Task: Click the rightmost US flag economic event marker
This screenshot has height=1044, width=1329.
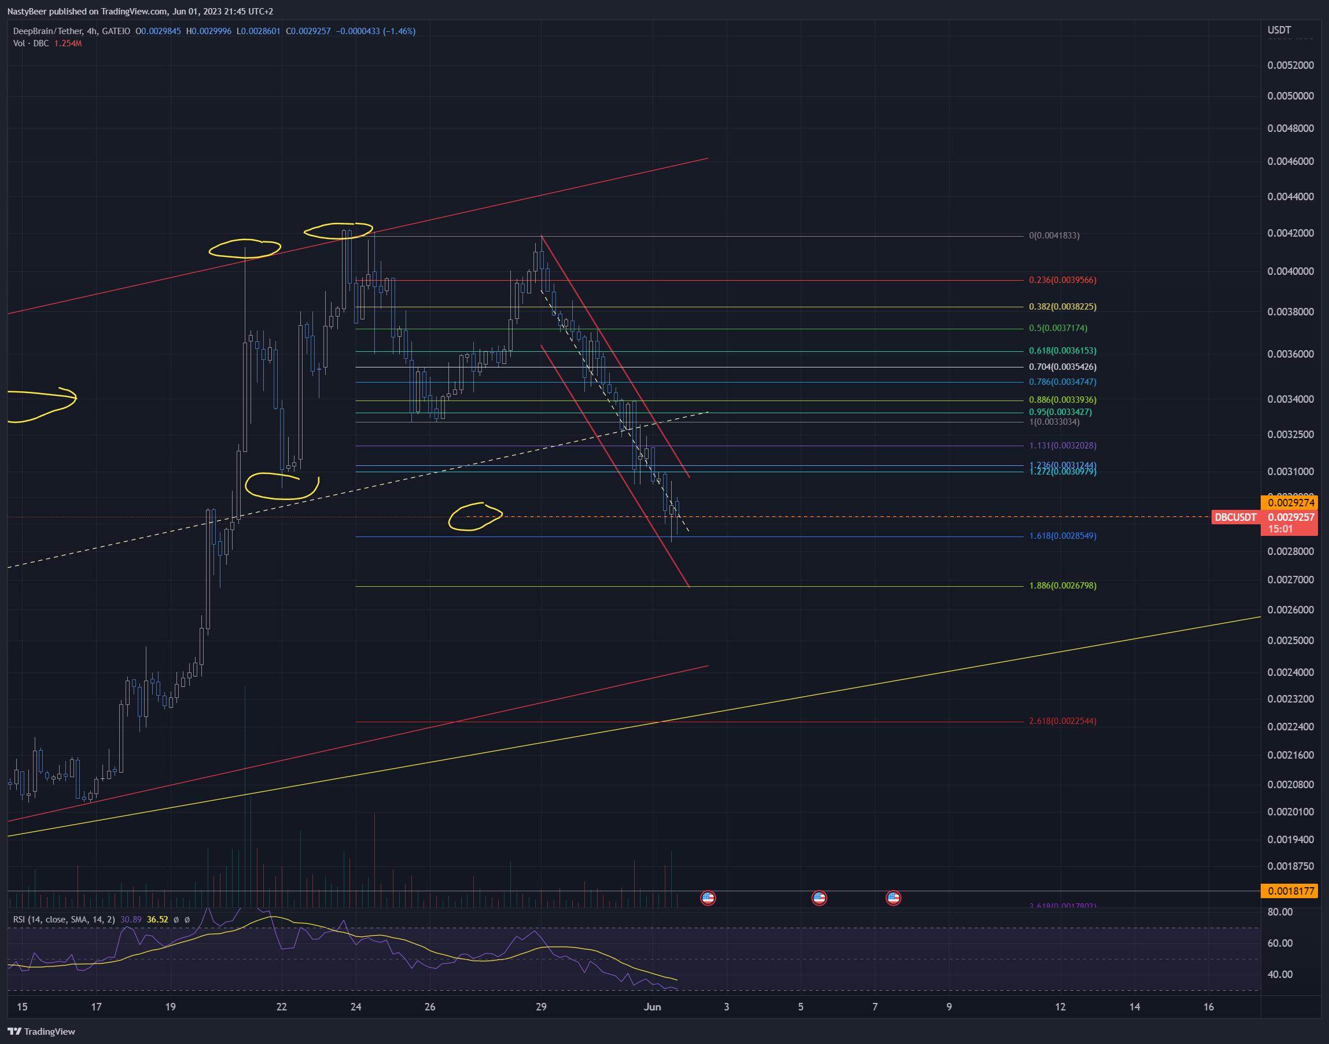Action: click(x=893, y=898)
